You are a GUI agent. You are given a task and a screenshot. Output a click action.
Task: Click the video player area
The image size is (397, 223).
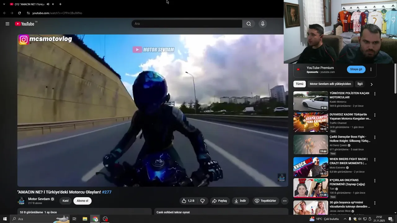point(153,111)
